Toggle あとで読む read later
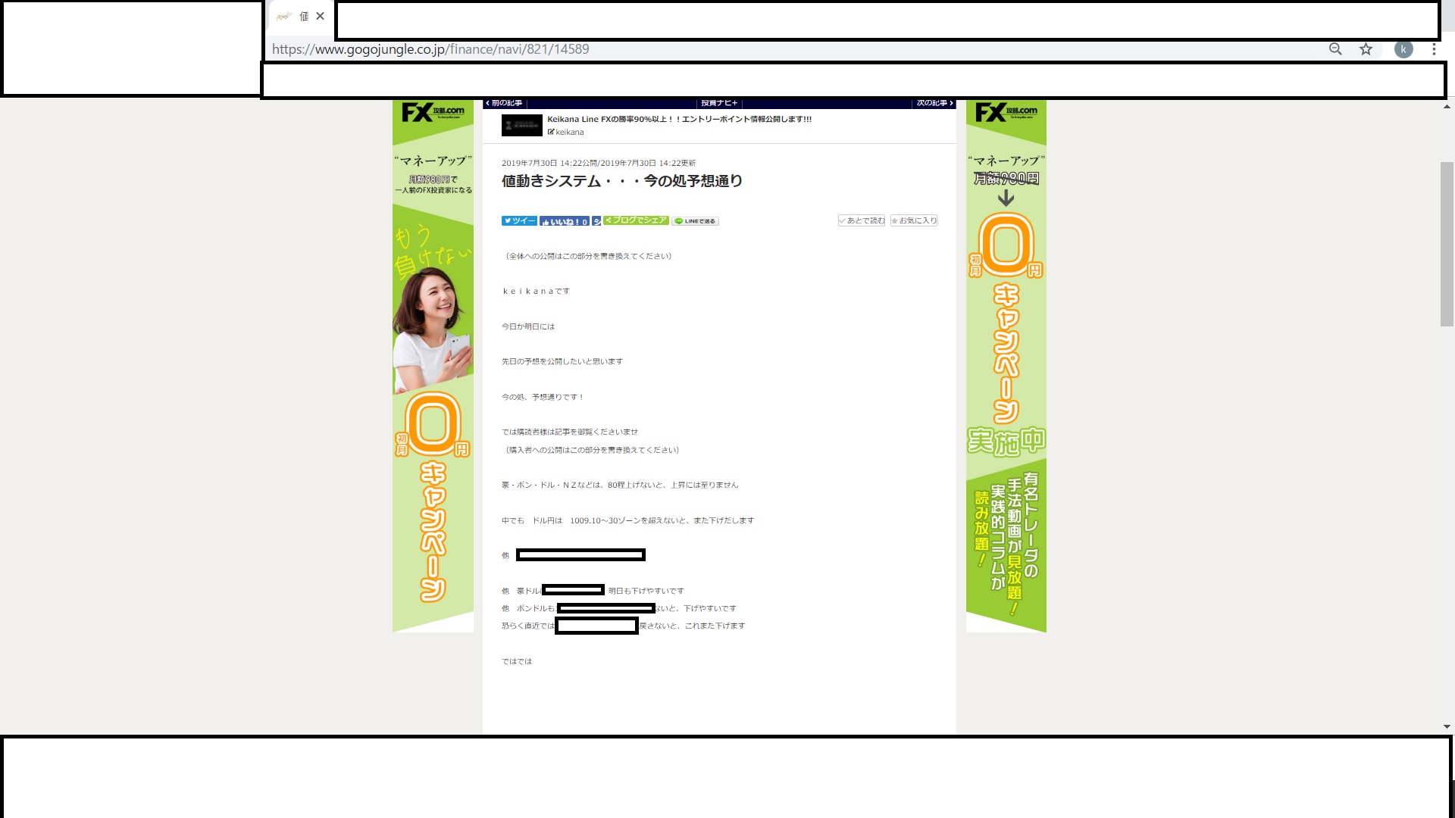 (862, 220)
